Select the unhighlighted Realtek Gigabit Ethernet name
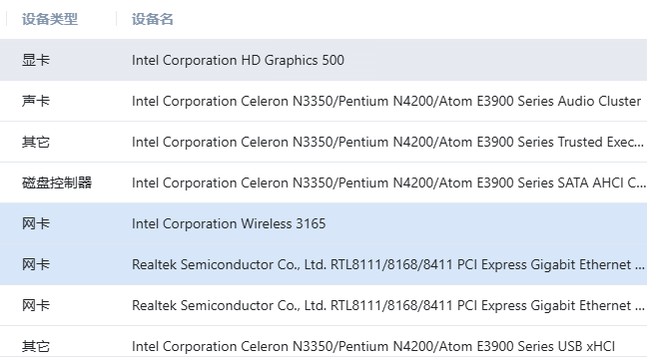This screenshot has width=647, height=361. click(387, 305)
